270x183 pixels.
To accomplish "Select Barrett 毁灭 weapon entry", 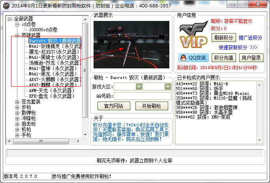I will click(x=55, y=41).
